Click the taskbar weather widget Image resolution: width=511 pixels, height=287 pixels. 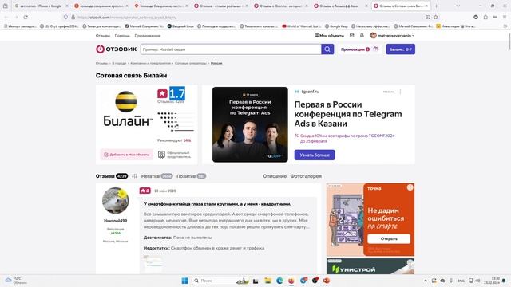click(x=16, y=281)
